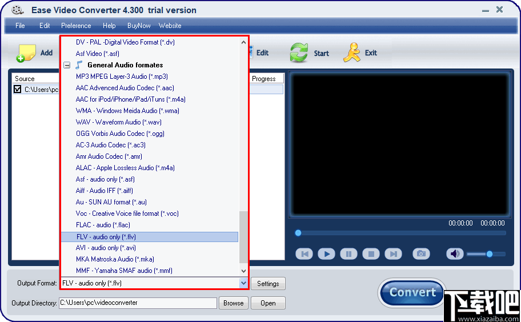Viewport: 521px width, 322px height.
Task: Select highlighted FLV - audio only (*.flv) in list
Action: pyautogui.click(x=150, y=237)
